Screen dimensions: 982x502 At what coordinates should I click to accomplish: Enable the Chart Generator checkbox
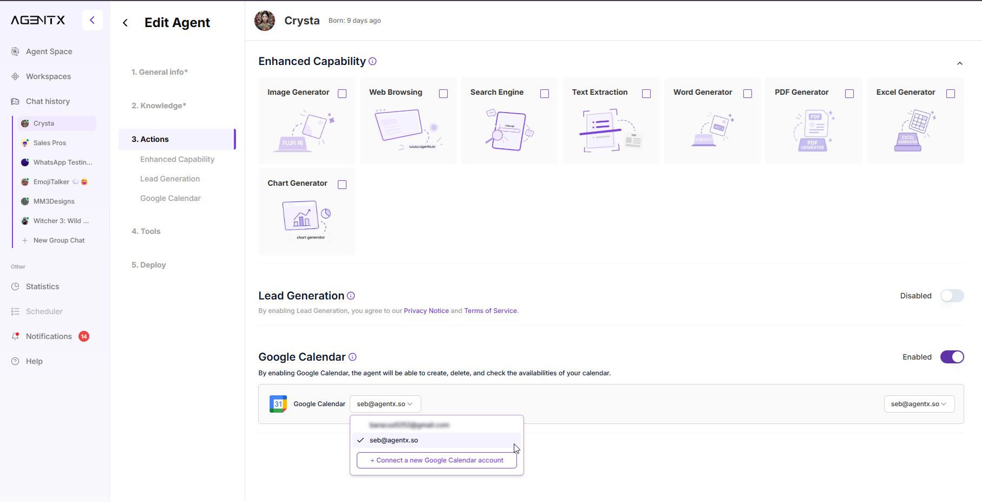click(342, 185)
